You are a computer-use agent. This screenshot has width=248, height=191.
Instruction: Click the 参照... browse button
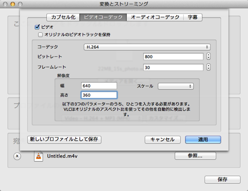pos(195,156)
